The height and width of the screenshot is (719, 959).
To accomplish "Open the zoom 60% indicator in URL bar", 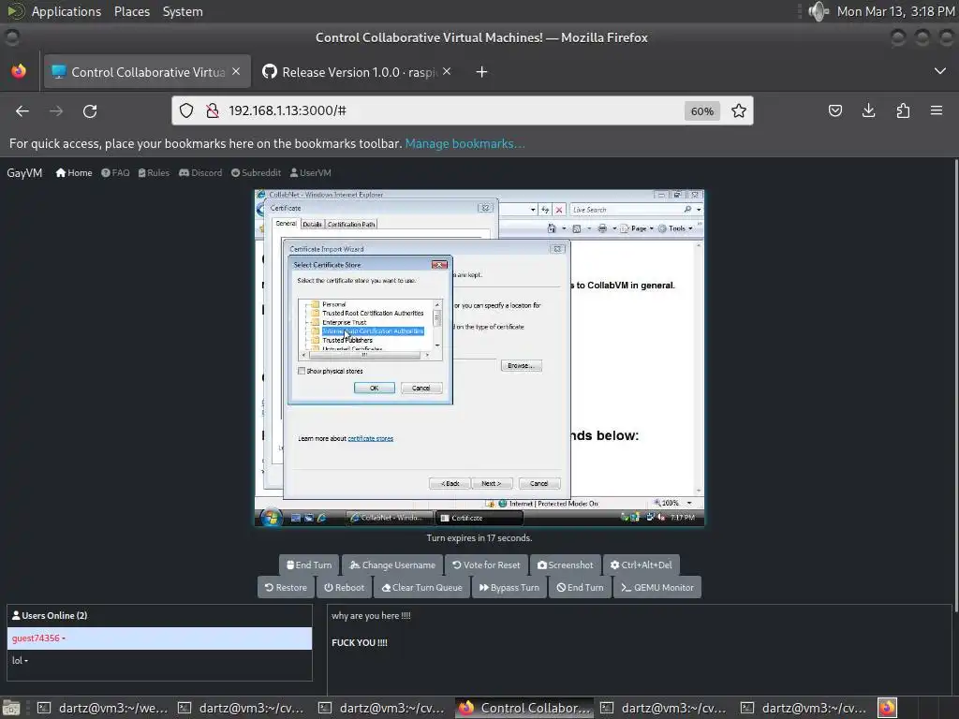I will (701, 111).
